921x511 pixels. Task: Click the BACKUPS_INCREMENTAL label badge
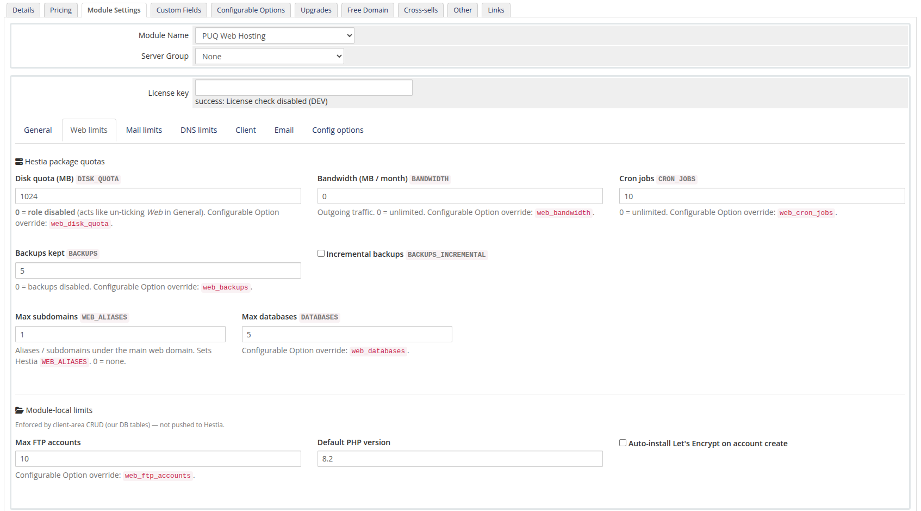[446, 255]
